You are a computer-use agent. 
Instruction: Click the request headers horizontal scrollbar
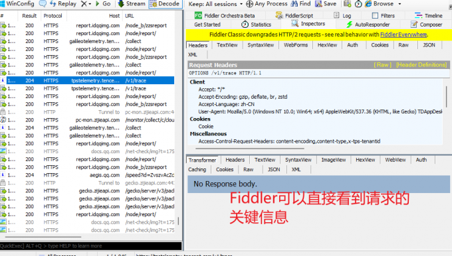tap(250, 149)
